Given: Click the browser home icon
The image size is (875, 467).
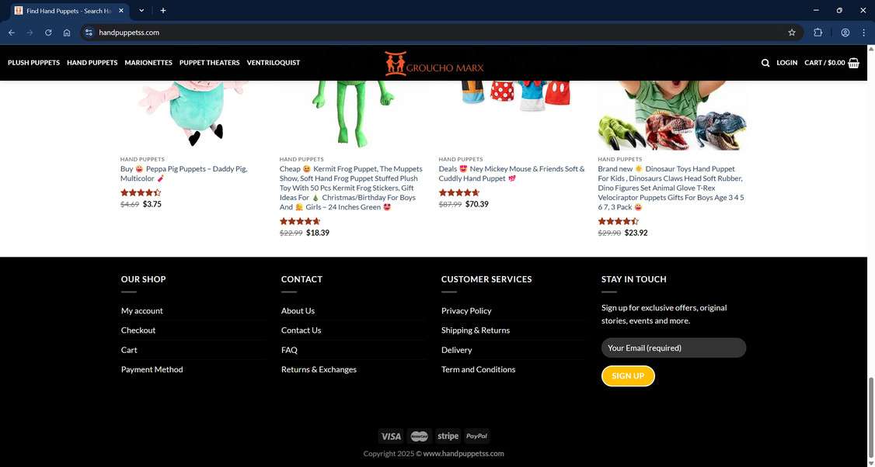Looking at the screenshot, I should 67,33.
